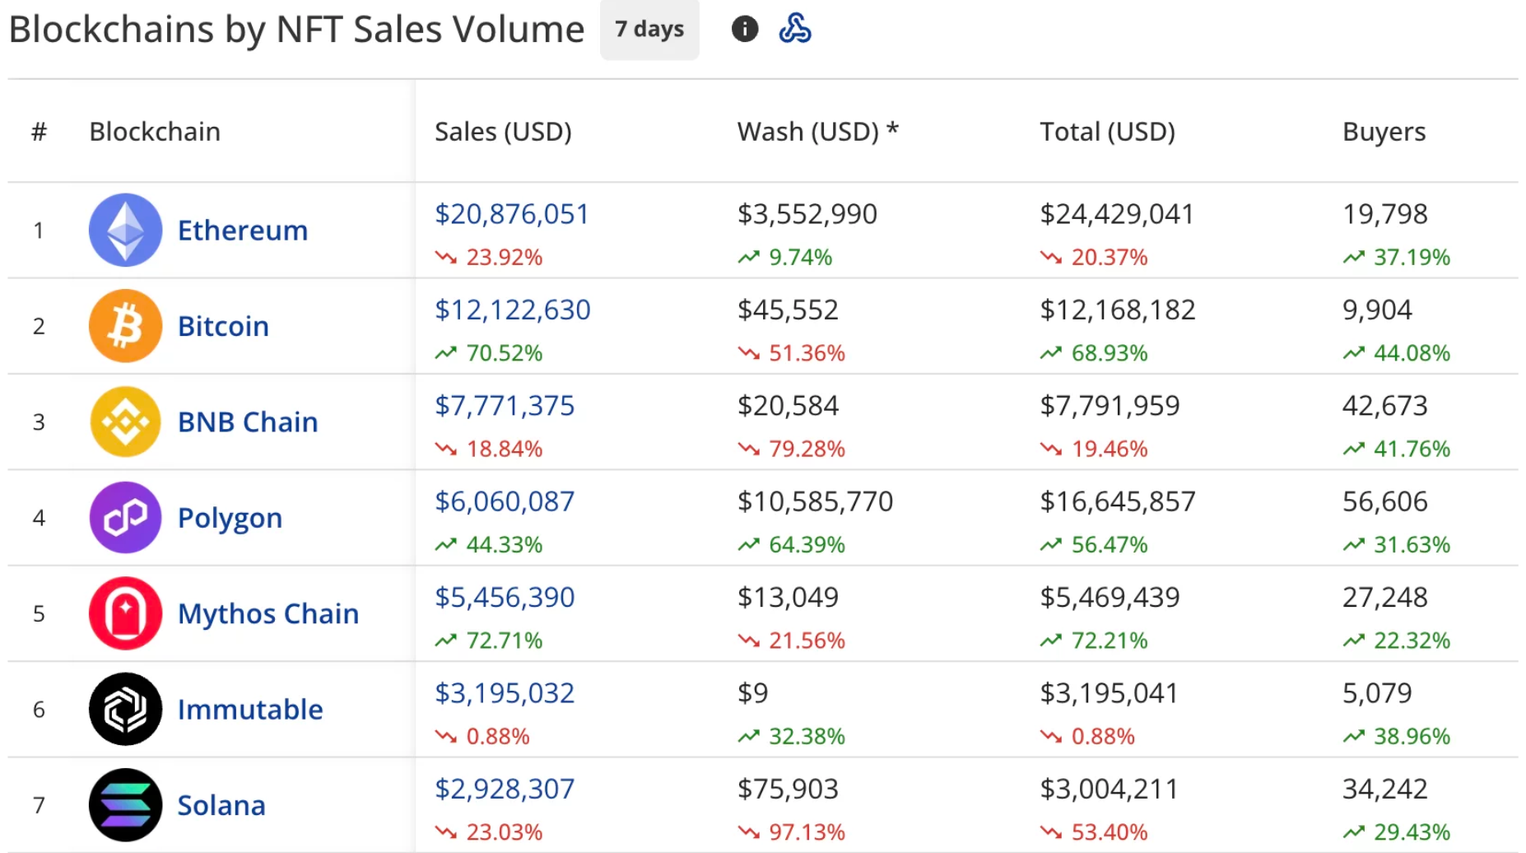Click Ethereum wash value $3,552,990
1526x853 pixels.
click(807, 214)
